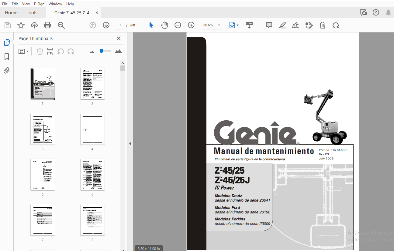Open the notifications bell
394x251 pixels.
389,12
